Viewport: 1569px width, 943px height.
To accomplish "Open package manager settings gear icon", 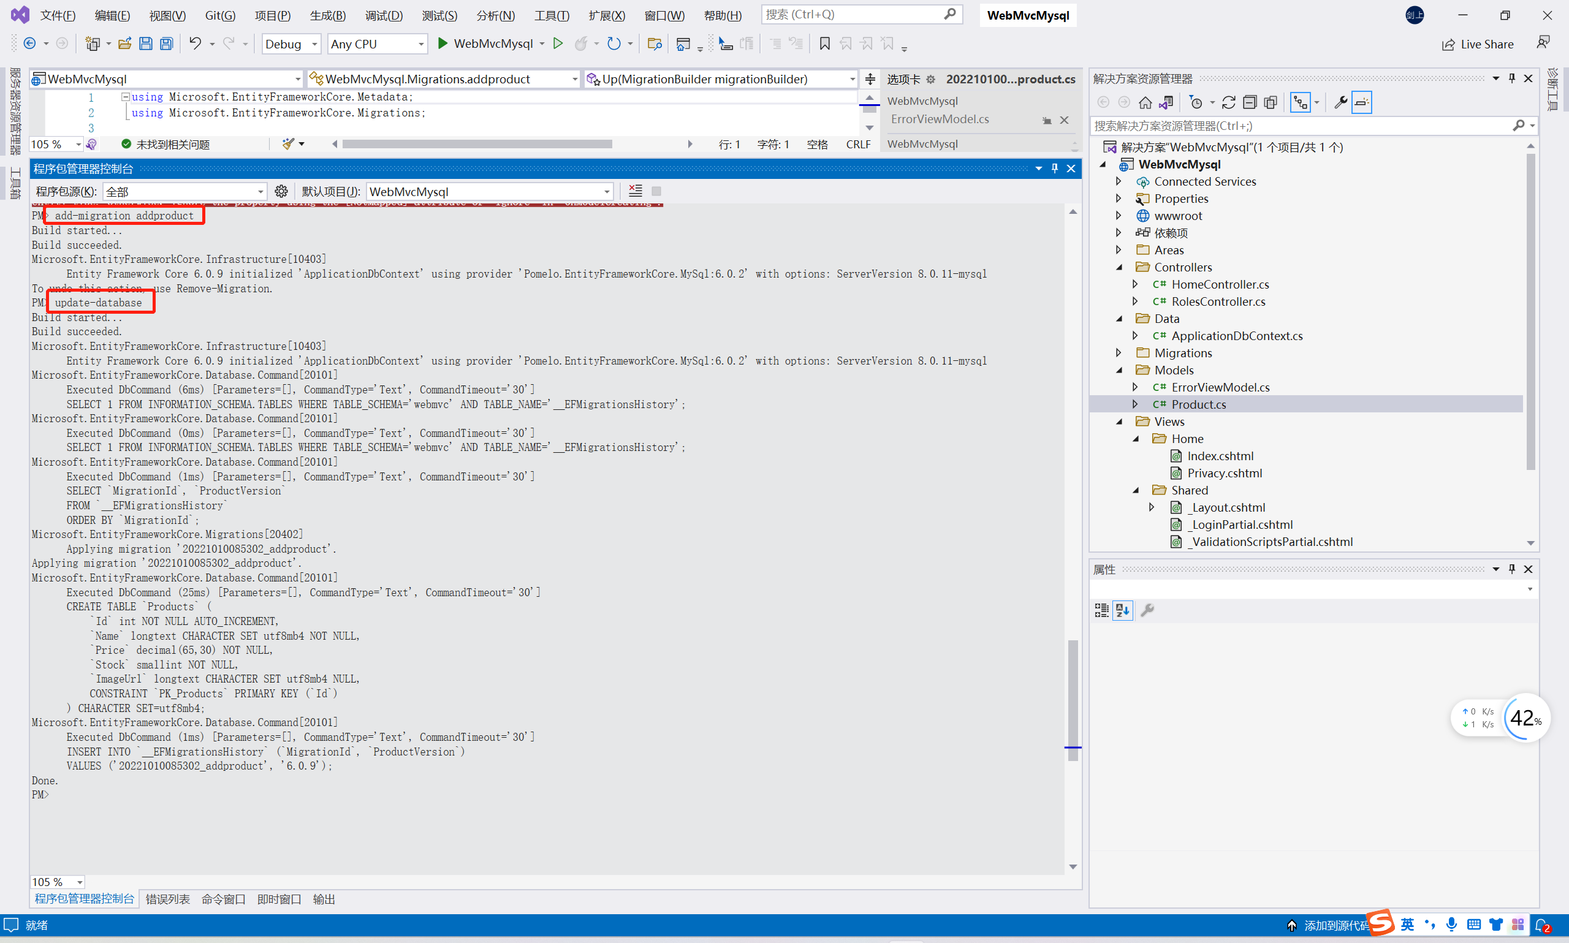I will (x=281, y=191).
